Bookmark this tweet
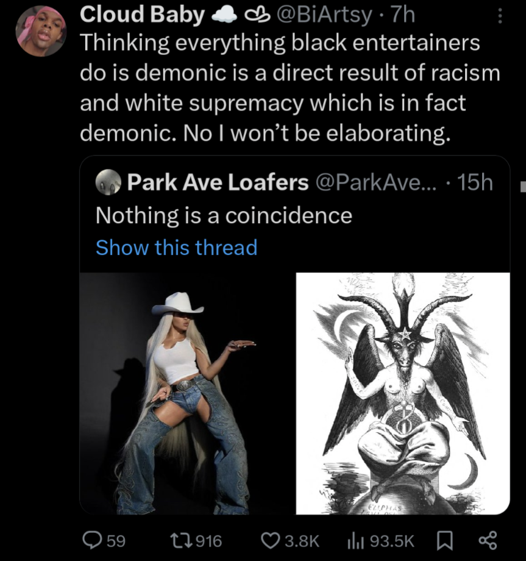The width and height of the screenshot is (526, 561). (443, 540)
